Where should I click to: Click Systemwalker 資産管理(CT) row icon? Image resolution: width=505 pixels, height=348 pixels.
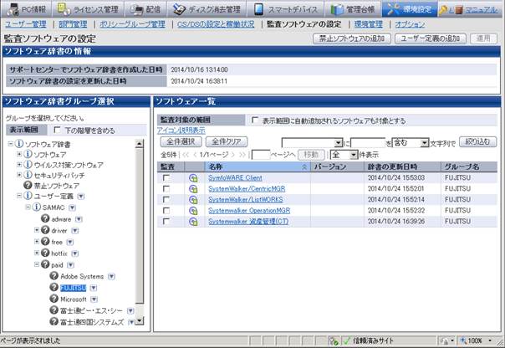point(193,222)
